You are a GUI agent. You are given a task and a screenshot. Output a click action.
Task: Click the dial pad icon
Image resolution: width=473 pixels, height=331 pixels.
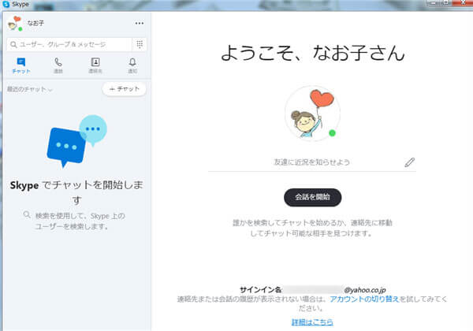(140, 45)
